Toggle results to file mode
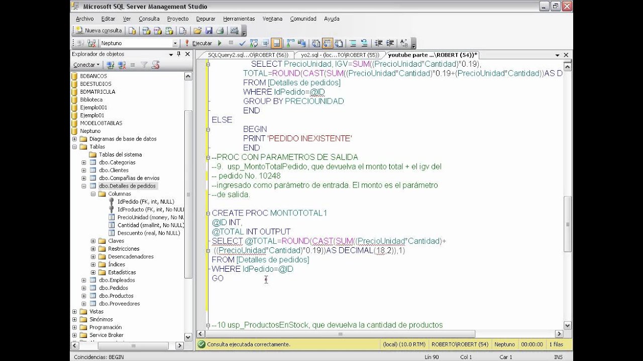Viewport: 643px width, 361px height. 339,44
